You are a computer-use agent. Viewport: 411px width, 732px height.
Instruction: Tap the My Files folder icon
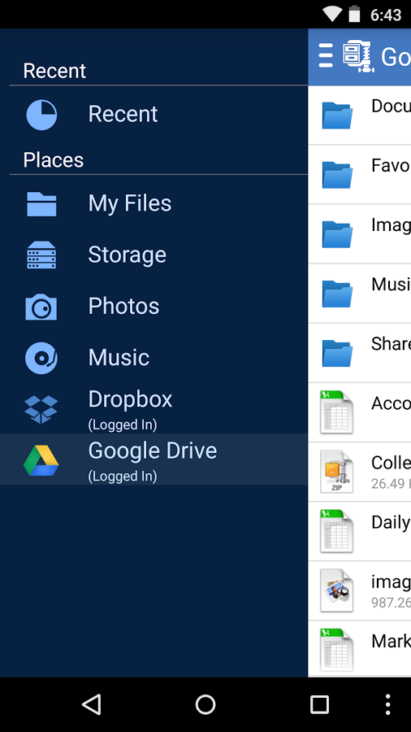click(x=41, y=204)
